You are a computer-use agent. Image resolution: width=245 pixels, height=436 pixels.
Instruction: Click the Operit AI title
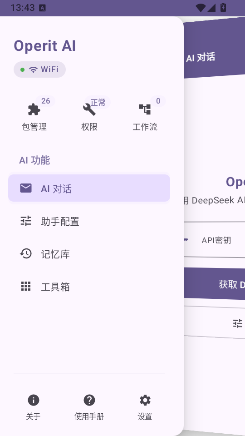point(45,46)
